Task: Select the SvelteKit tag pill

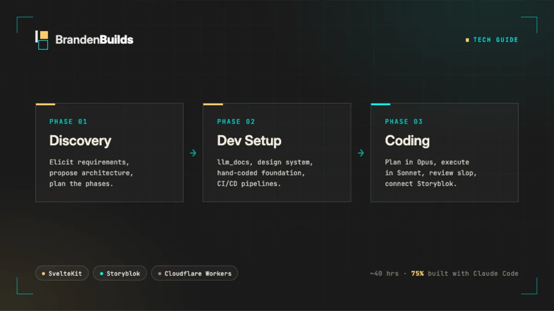Action: pos(62,273)
